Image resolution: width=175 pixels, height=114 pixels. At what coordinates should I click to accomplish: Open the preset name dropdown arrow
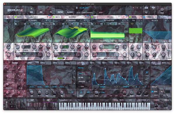point(133,8)
